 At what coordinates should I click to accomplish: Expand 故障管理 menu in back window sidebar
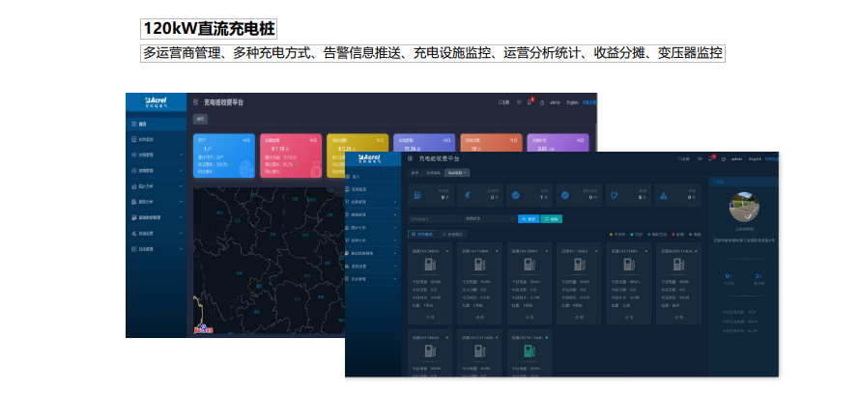(x=156, y=171)
